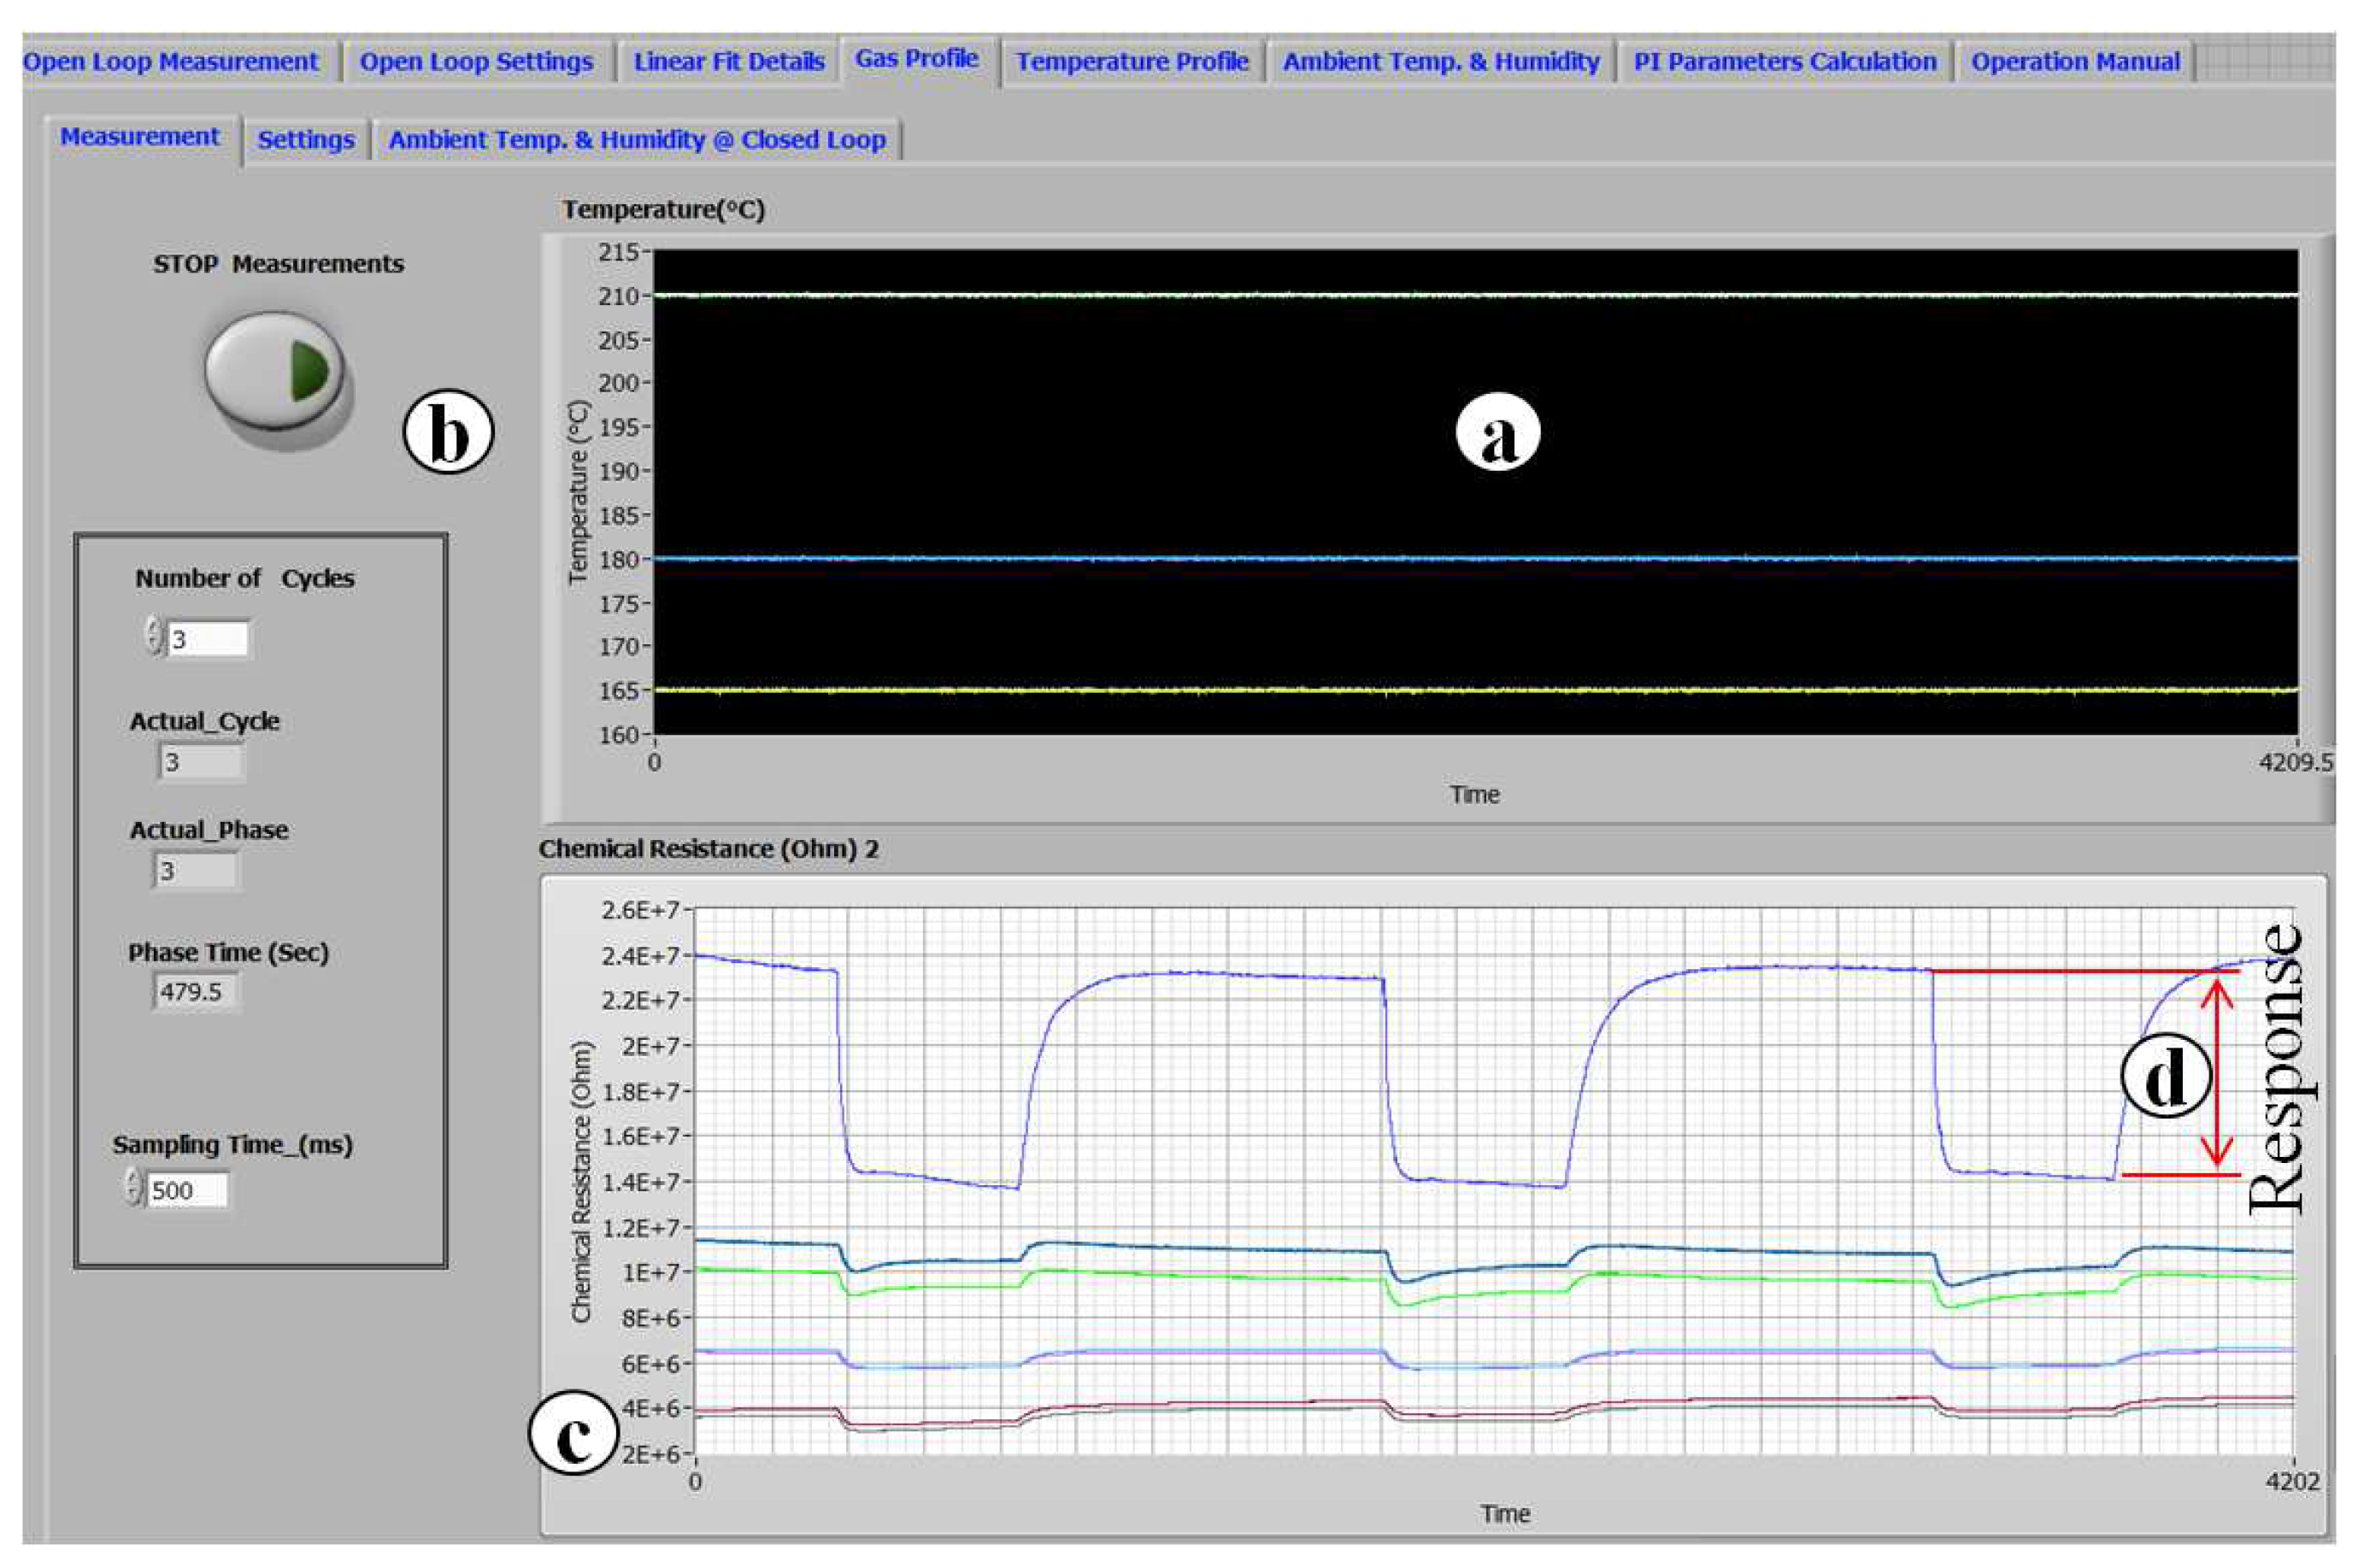Select the blue resistance curve in the graph

coord(1200,975)
